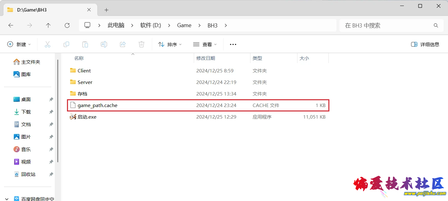The height and width of the screenshot is (201, 448).
Task: Select the 启动.exe application file
Action: (x=87, y=117)
